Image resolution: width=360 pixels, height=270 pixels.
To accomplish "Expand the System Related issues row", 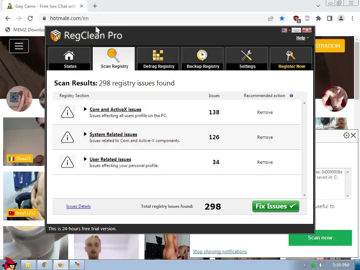I will pyautogui.click(x=85, y=134).
